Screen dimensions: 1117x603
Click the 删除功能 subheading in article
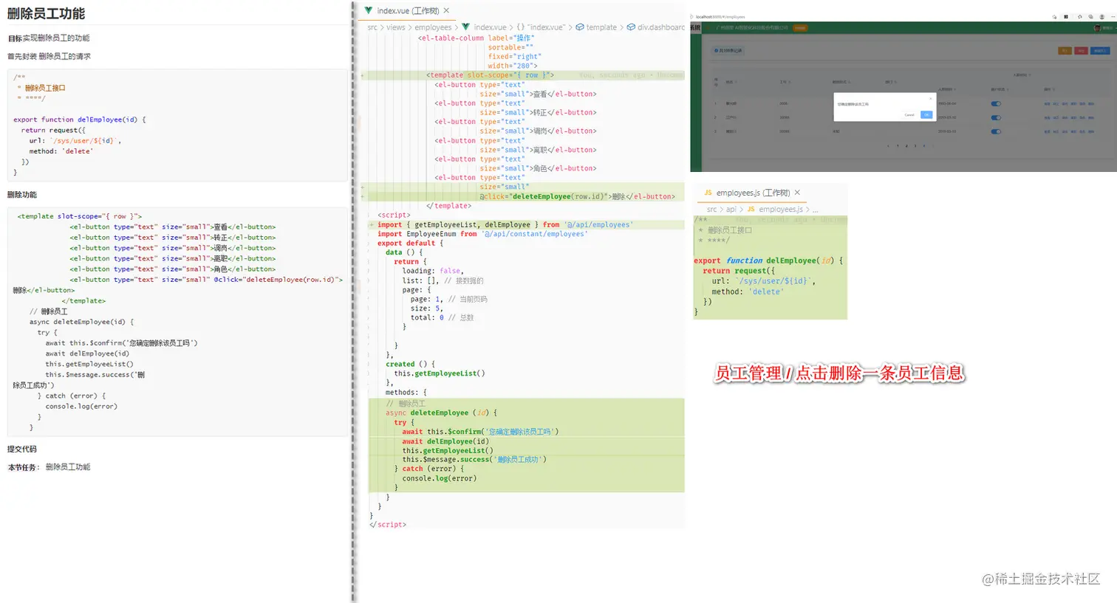coord(22,195)
